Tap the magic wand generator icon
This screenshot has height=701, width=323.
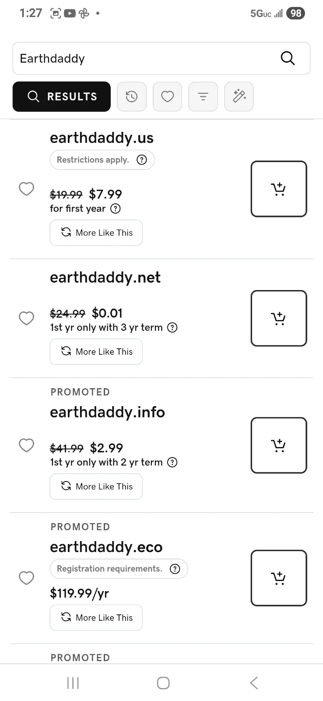239,96
